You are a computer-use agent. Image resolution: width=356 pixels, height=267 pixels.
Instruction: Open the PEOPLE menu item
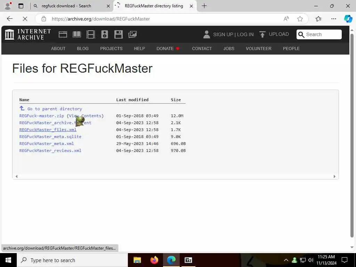tap(291, 49)
